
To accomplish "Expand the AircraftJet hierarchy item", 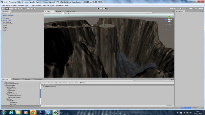I will click(x=2, y=19).
